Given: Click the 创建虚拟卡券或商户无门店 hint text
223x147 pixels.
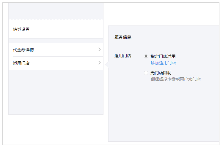Looking at the screenshot, I should [x=176, y=79].
